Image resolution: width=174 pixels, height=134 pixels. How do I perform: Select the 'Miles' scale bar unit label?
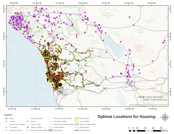pyautogui.click(x=165, y=131)
